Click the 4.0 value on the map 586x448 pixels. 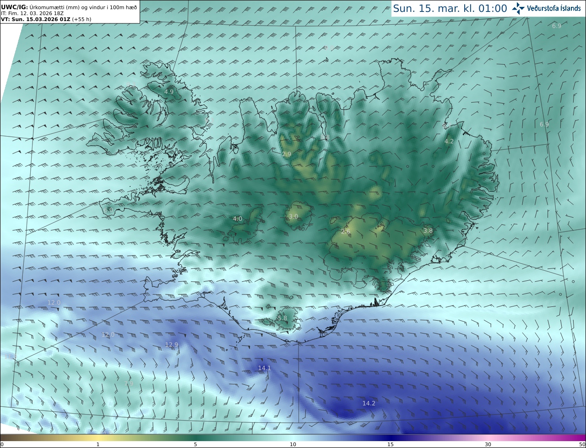point(238,219)
